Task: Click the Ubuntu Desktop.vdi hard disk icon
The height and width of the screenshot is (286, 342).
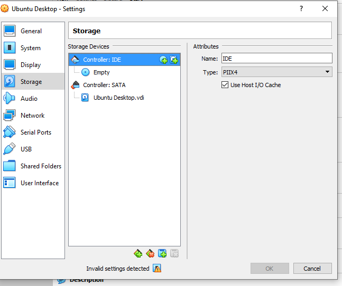Action: pyautogui.click(x=85, y=98)
